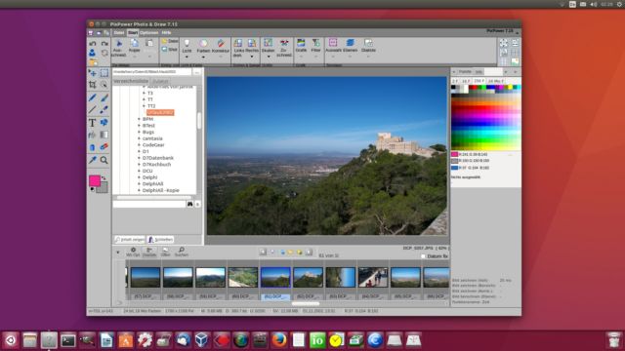Image resolution: width=625 pixels, height=351 pixels.
Task: Expand the CodeGear folder in tree
Action: coord(139,145)
